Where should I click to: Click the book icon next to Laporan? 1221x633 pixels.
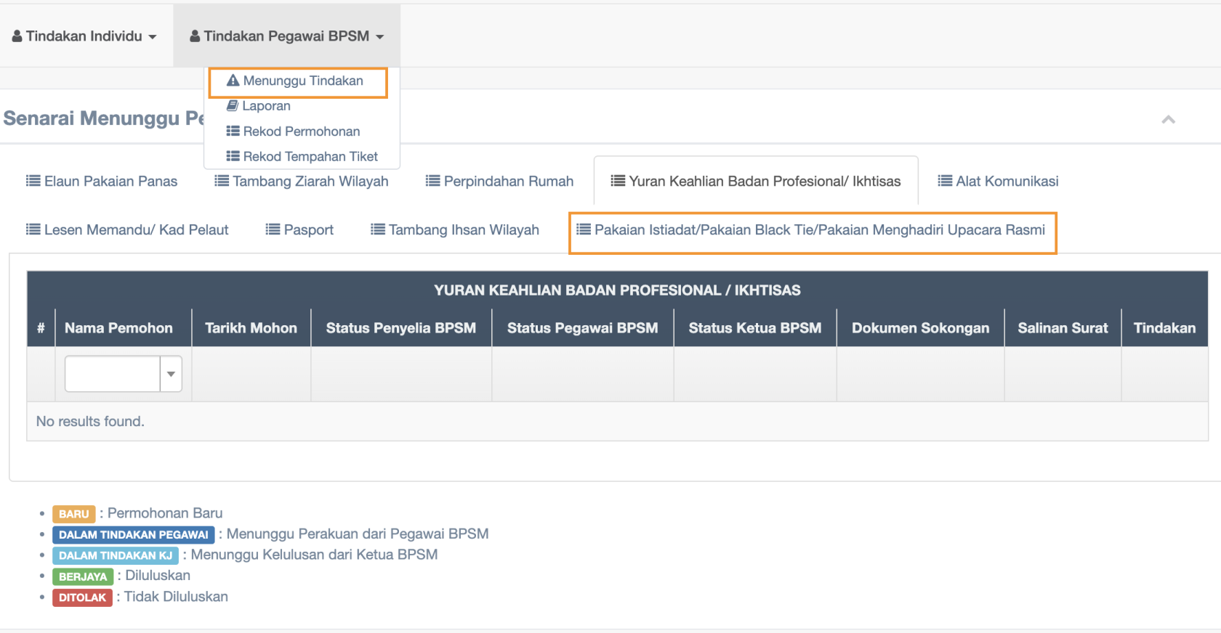(x=233, y=106)
